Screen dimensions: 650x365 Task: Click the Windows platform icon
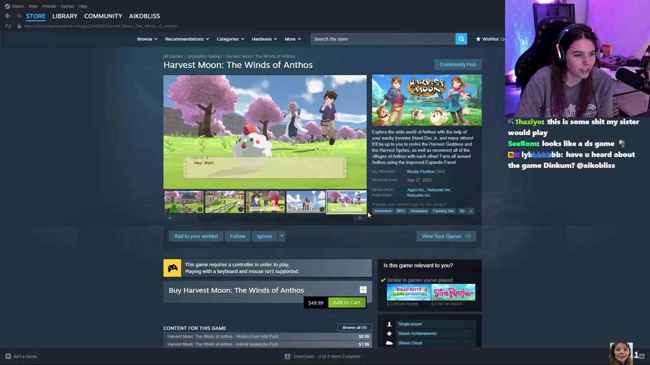click(x=363, y=290)
